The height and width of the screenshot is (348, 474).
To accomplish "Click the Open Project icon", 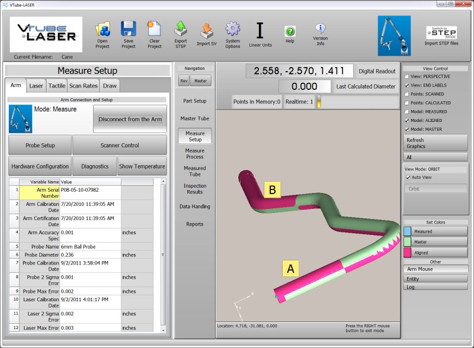I will tap(103, 30).
